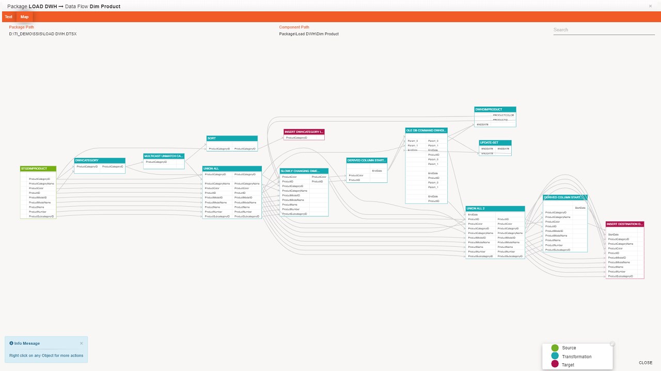The width and height of the screenshot is (661, 371).
Task: Click ENDDATE in DWHDIMPRODUCT node
Action: click(483, 124)
